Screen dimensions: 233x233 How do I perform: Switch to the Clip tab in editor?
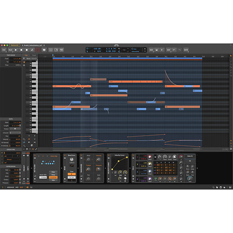coord(26,55)
